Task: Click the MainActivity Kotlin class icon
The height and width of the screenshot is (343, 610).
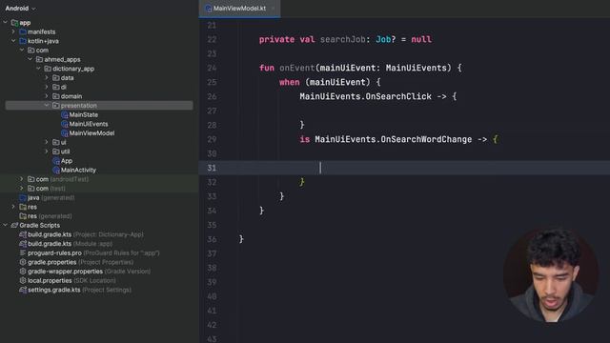Action: click(56, 170)
